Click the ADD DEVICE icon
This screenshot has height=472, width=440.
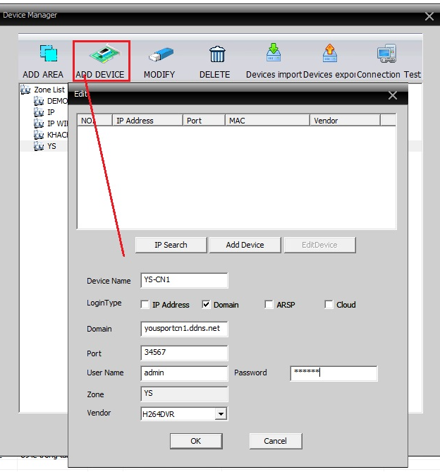pos(102,55)
